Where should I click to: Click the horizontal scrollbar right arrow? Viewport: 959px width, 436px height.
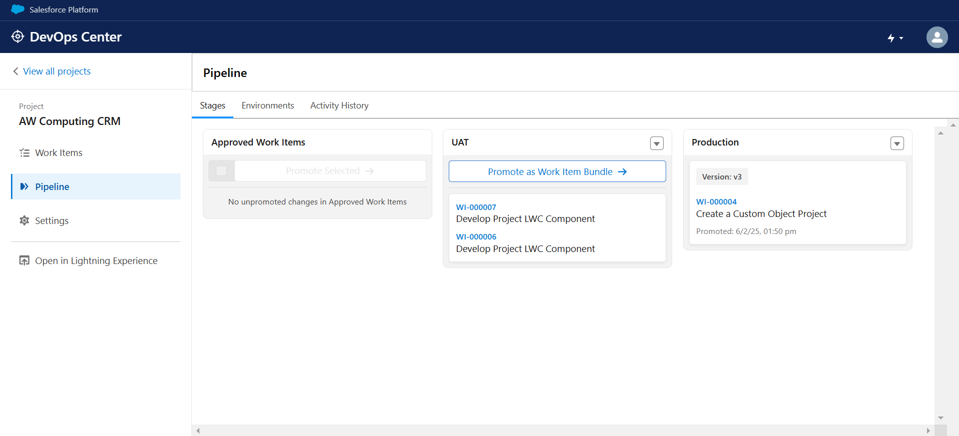coord(928,430)
